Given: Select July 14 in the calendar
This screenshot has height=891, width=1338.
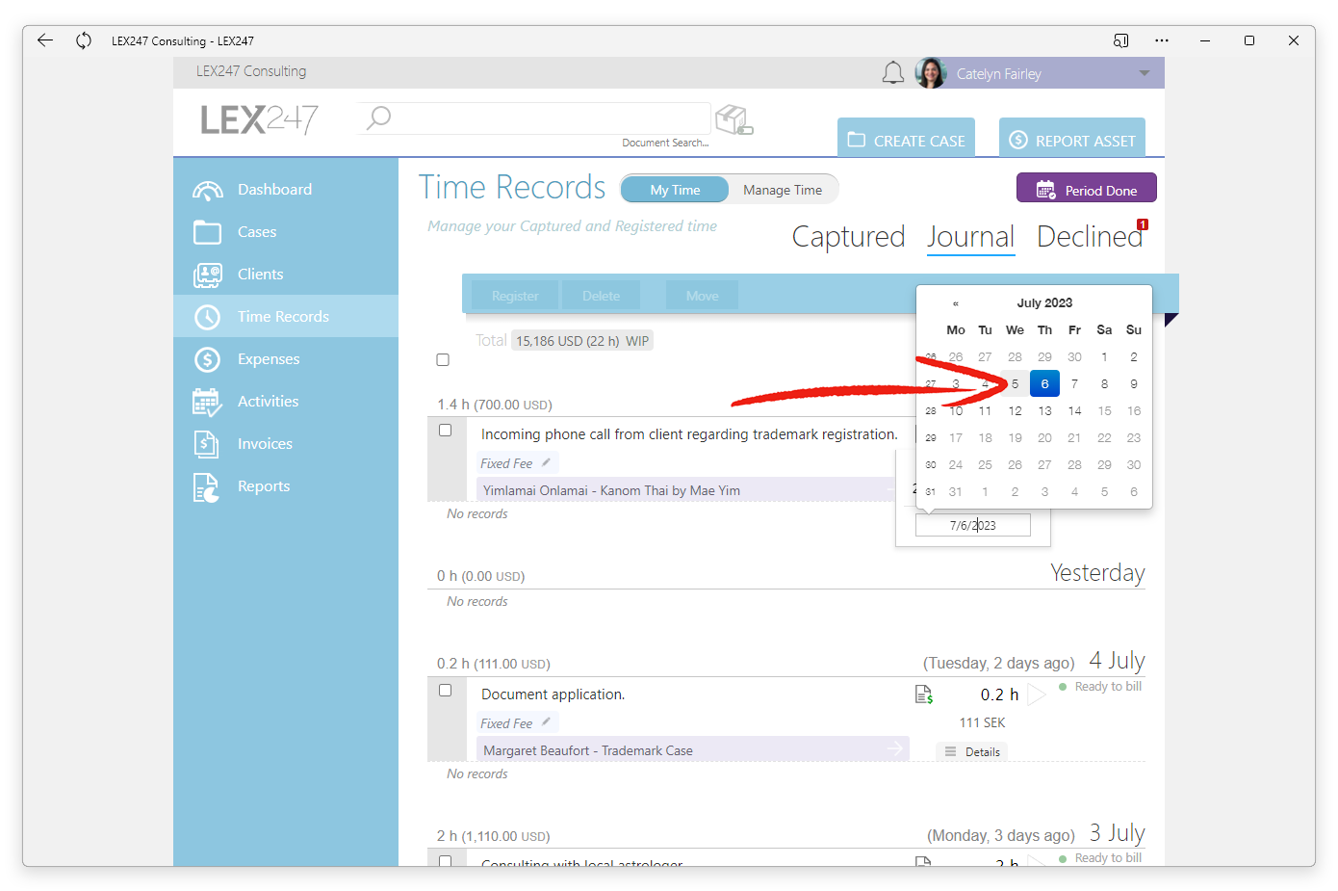Looking at the screenshot, I should pyautogui.click(x=1074, y=410).
